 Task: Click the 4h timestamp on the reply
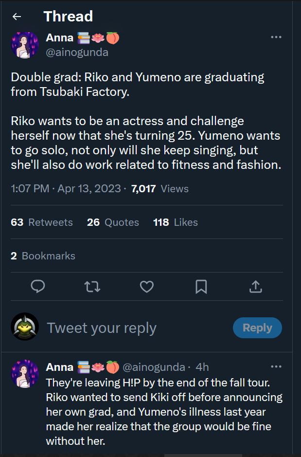tap(202, 367)
